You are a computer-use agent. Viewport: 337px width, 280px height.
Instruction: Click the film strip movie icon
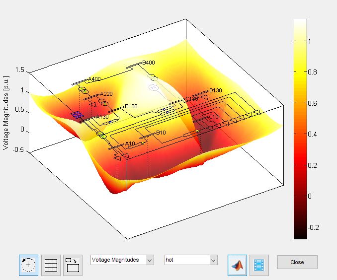pos(259,265)
